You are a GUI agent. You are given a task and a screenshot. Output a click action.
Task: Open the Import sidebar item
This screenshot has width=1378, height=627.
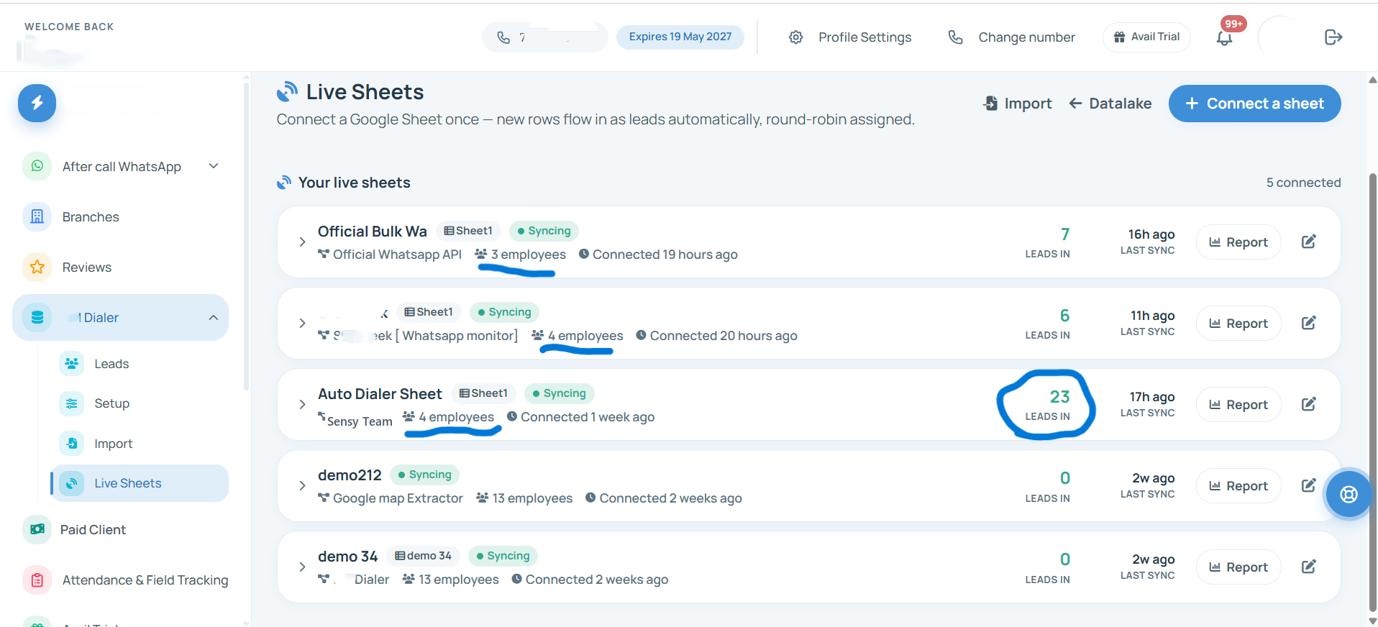tap(114, 444)
